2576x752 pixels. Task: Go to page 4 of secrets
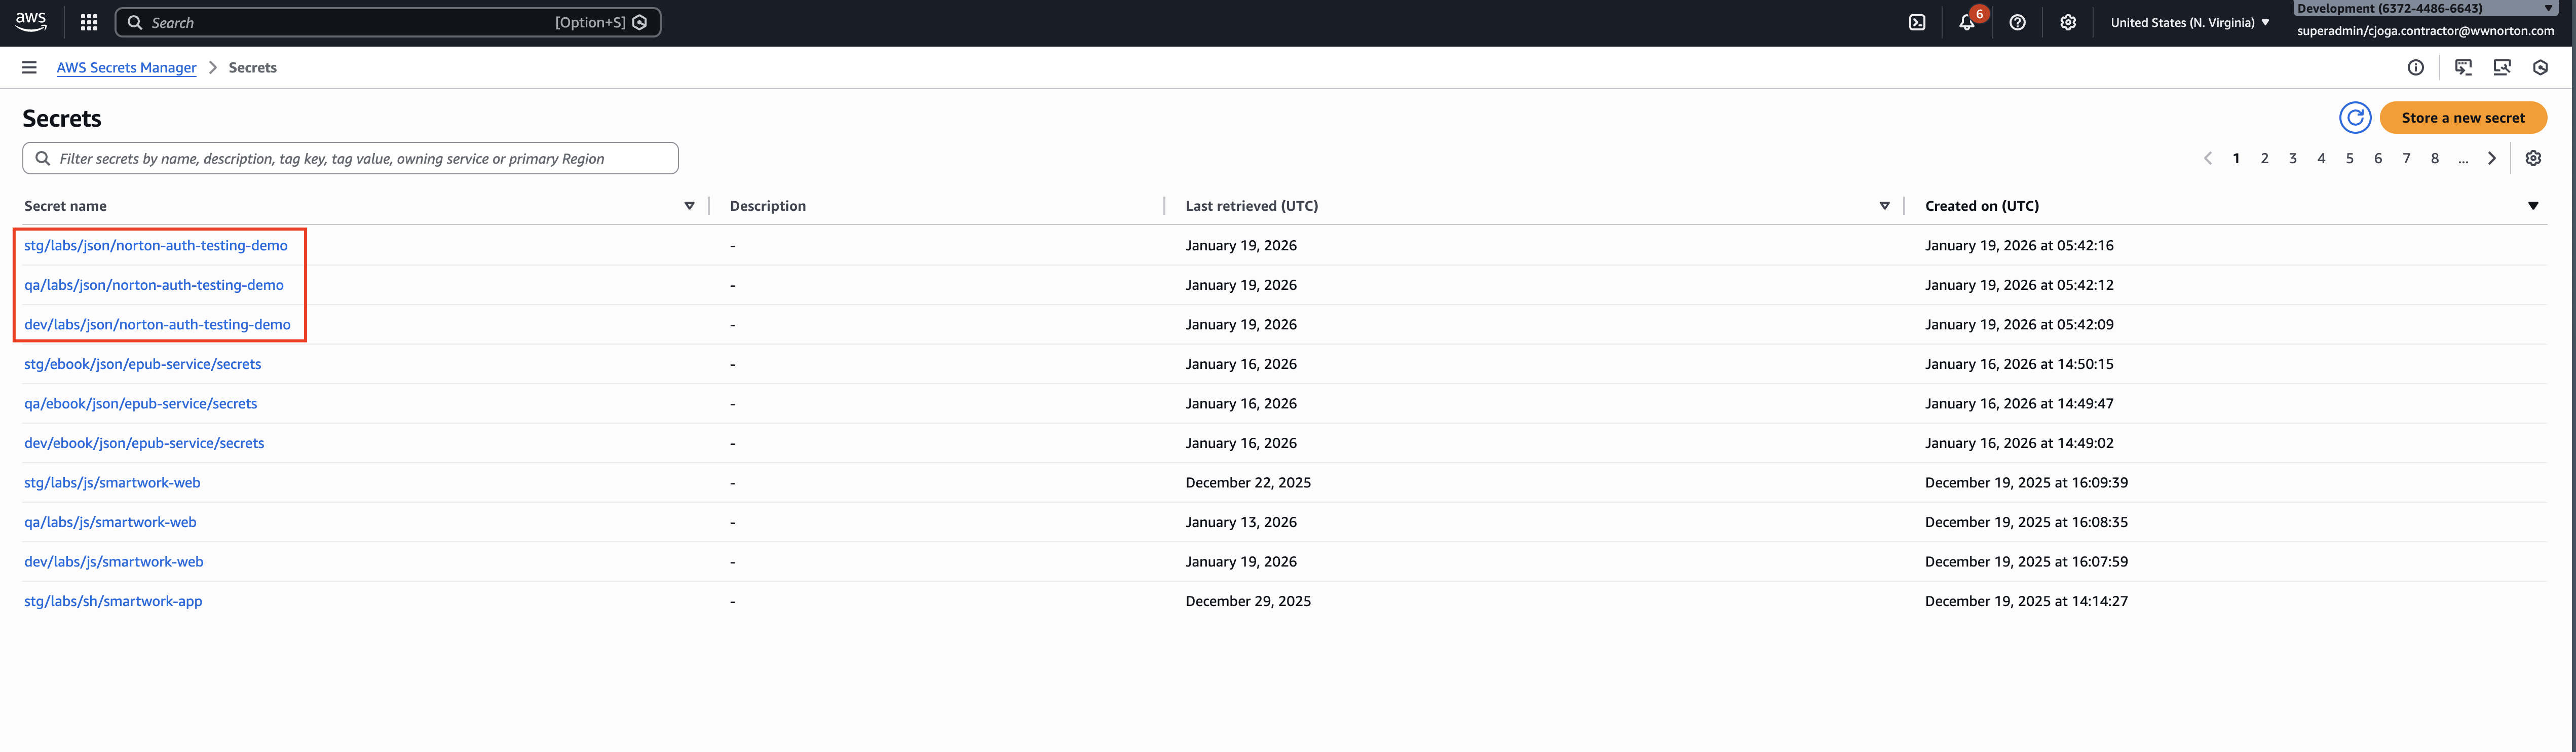click(2321, 158)
